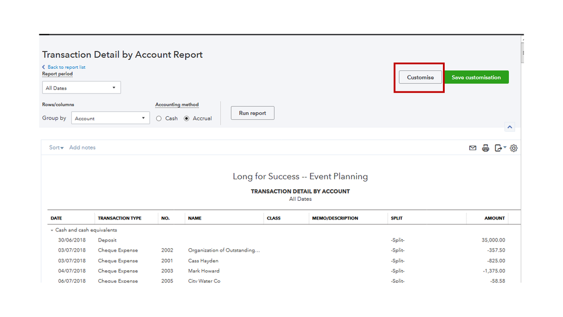
Task: Print the report with printer icon
Action: pyautogui.click(x=485, y=148)
